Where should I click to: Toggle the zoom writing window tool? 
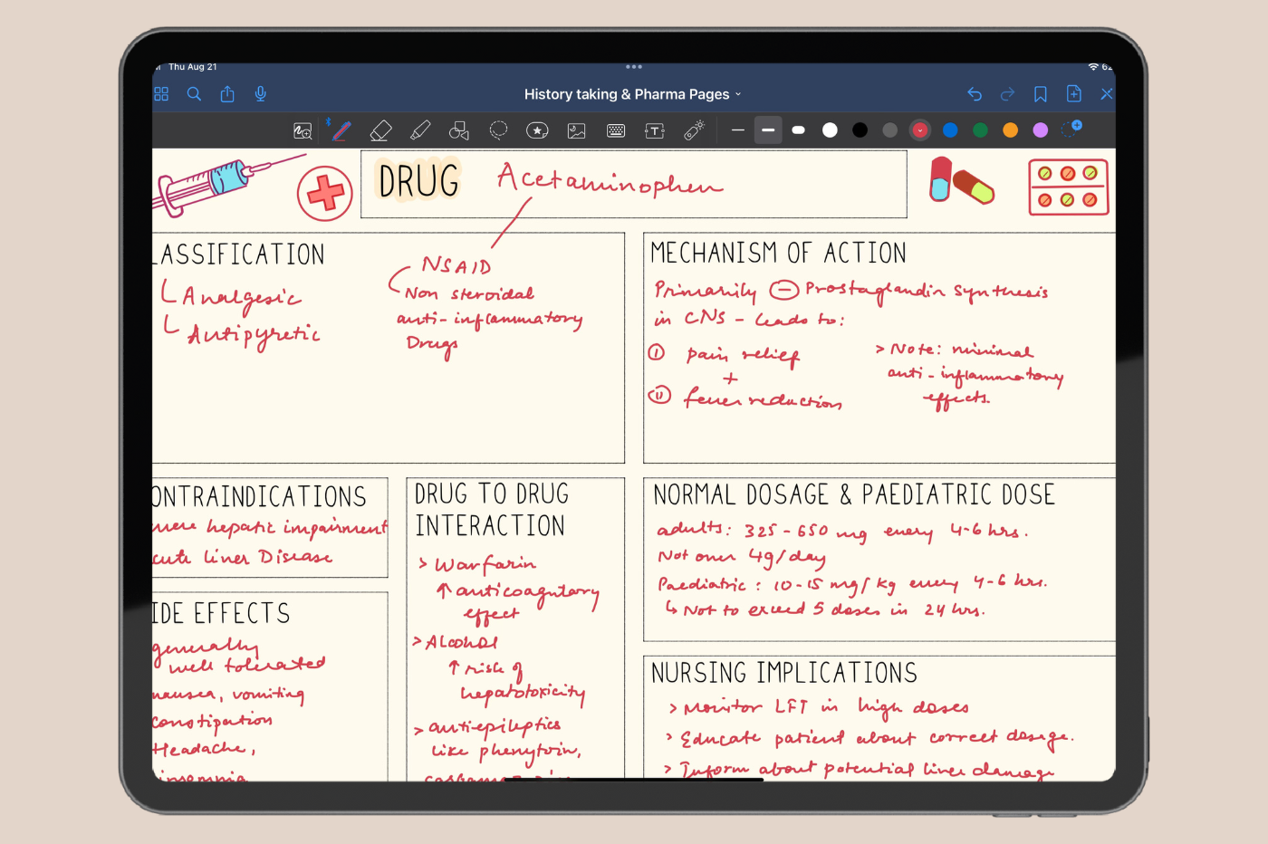click(303, 131)
